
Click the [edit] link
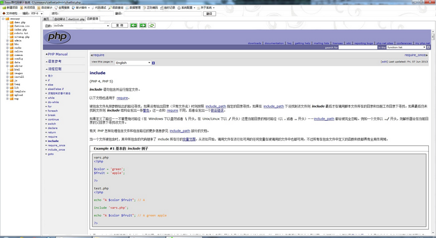pyautogui.click(x=384, y=62)
